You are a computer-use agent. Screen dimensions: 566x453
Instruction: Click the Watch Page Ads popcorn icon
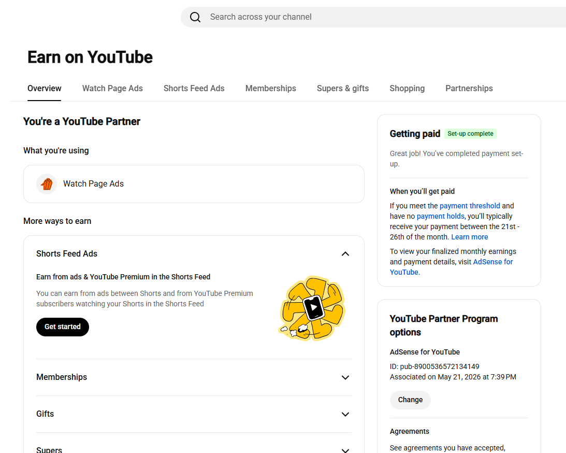pyautogui.click(x=47, y=184)
